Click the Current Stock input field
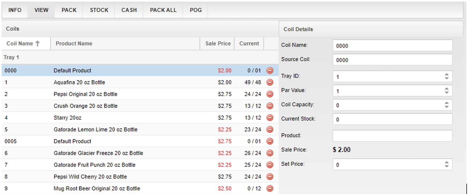Image resolution: width=468 pixels, height=194 pixels. tap(393, 119)
